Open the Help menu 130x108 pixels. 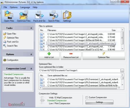click(35, 7)
